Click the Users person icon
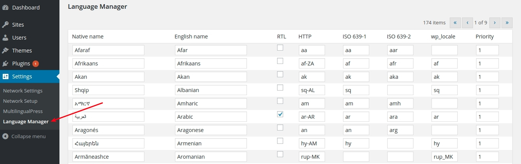 6,38
